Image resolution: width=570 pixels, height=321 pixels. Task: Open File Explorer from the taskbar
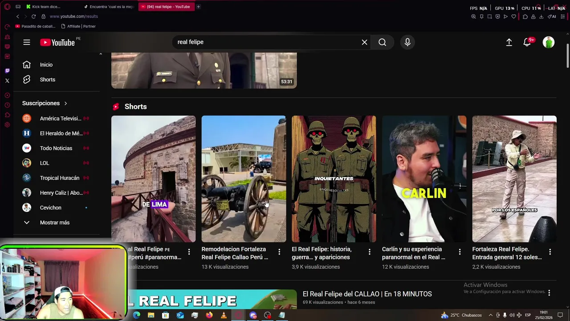point(151,315)
